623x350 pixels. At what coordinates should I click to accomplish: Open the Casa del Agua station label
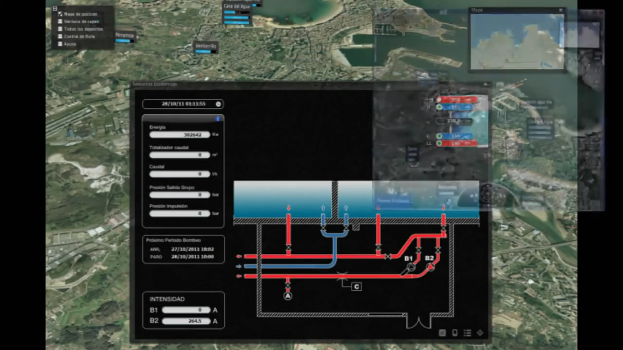point(237,6)
